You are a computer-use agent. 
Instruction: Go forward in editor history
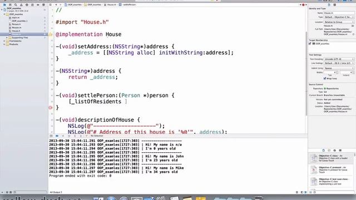pyautogui.click(x=61, y=5)
